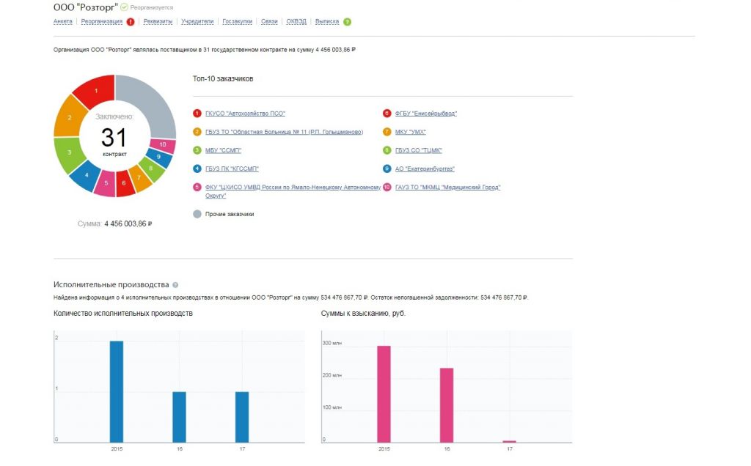
Task: Open the ОКВЭД tab
Action: (296, 22)
